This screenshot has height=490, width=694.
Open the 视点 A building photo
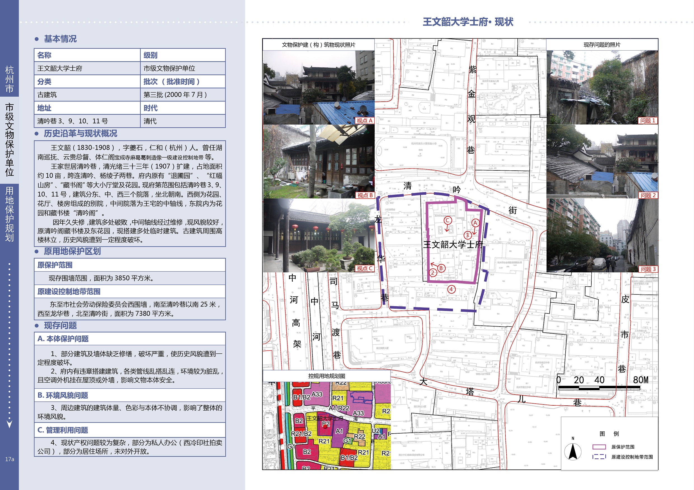pos(319,87)
